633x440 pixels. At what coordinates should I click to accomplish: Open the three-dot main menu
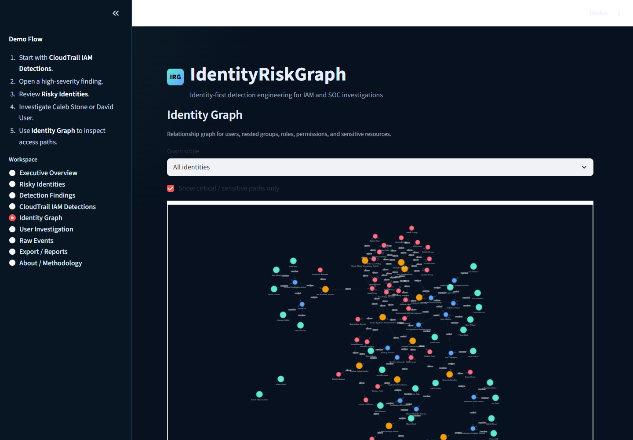pos(619,13)
